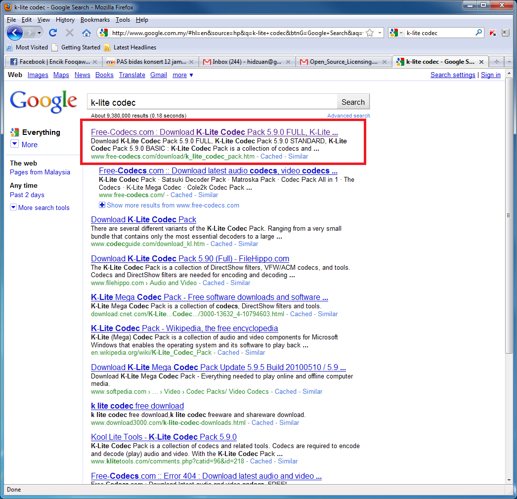Filter results to Past 2 days

(x=27, y=195)
